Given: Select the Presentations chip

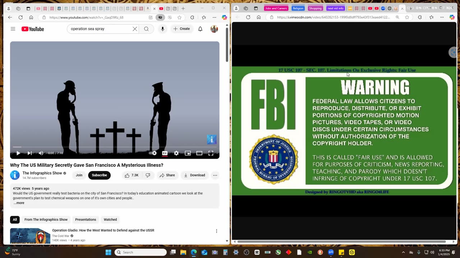Looking at the screenshot, I should [86, 220].
